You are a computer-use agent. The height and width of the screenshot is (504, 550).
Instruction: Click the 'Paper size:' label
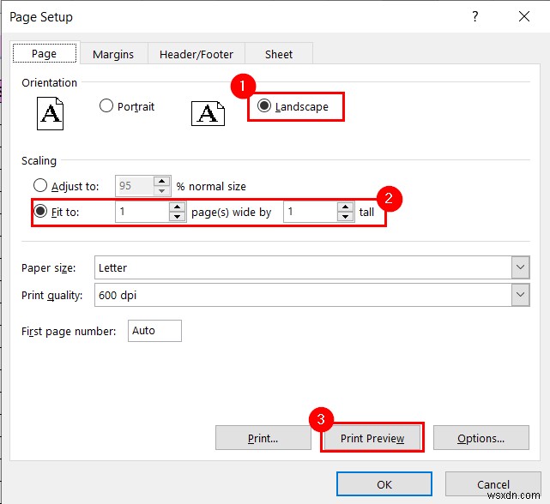48,268
